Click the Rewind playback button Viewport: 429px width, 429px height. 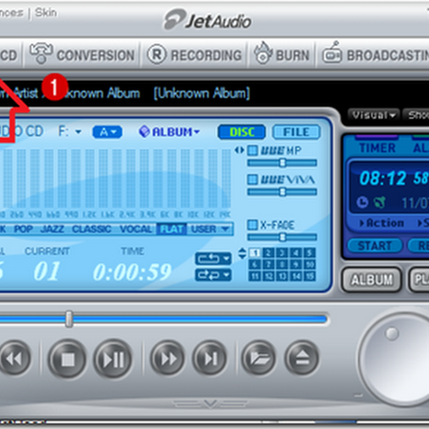coord(14,359)
